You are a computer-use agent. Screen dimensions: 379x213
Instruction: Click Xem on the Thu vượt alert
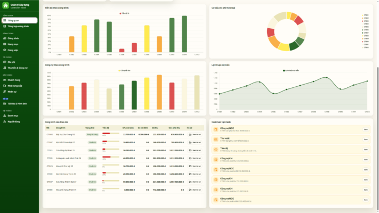[x=366, y=140]
